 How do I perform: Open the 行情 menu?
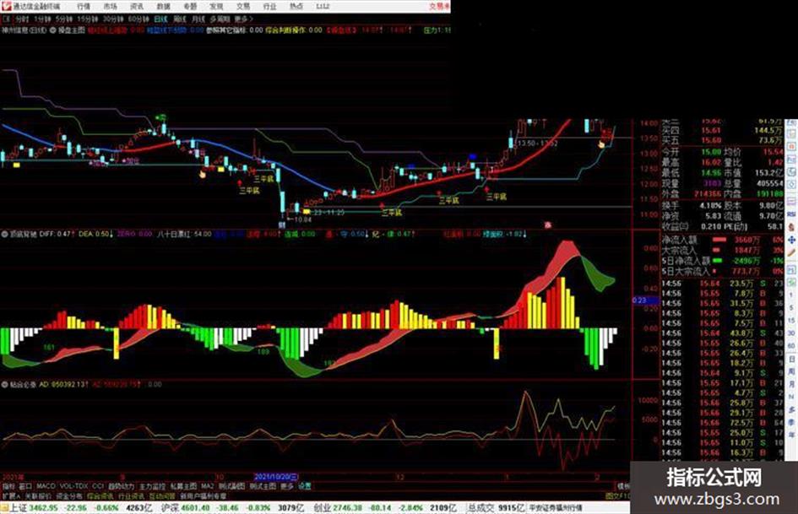pyautogui.click(x=84, y=6)
